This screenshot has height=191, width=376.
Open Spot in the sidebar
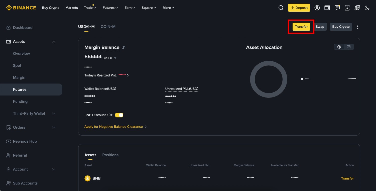(x=17, y=66)
